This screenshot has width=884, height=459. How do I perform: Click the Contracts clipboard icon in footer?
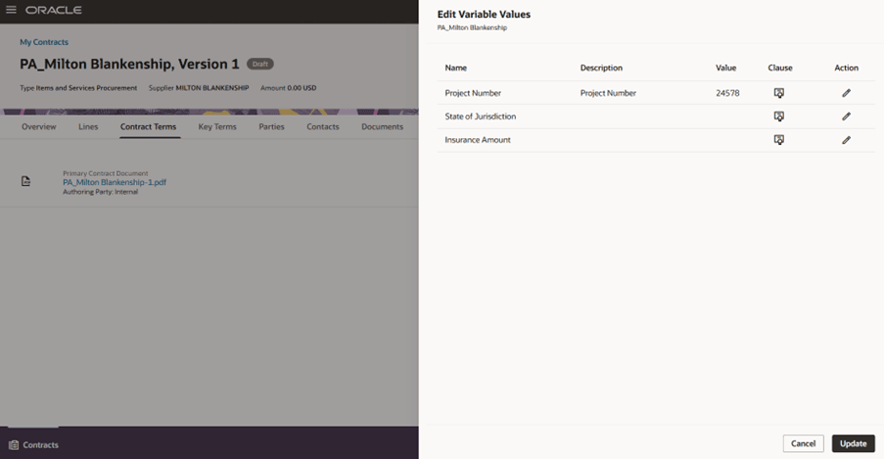[14, 445]
